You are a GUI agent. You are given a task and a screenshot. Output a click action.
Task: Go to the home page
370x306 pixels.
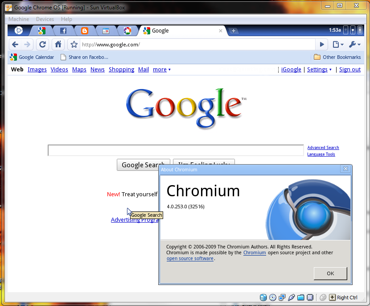(x=58, y=45)
